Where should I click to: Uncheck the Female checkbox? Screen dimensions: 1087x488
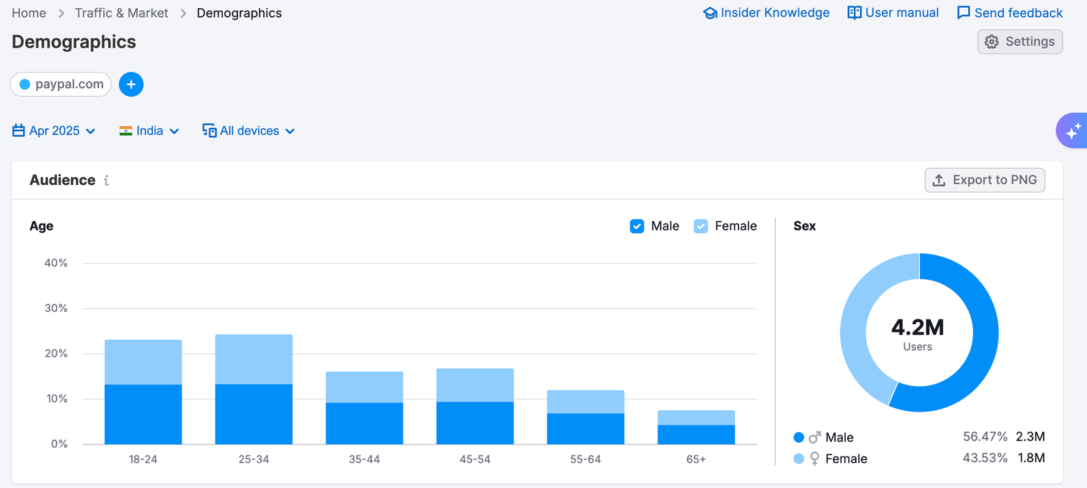700,226
